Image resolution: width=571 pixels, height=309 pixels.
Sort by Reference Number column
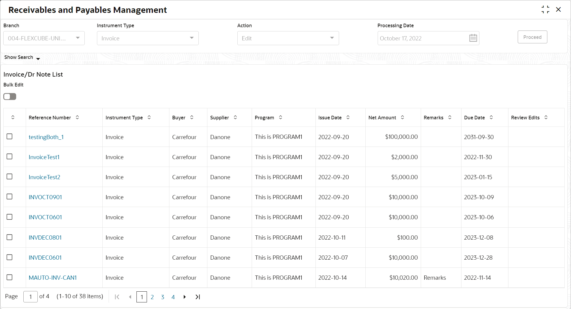point(77,117)
